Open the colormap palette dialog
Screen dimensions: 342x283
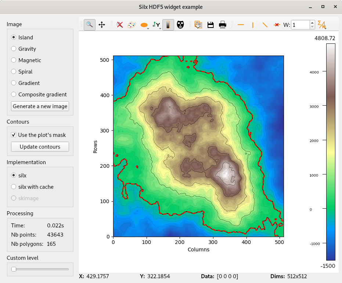point(132,25)
